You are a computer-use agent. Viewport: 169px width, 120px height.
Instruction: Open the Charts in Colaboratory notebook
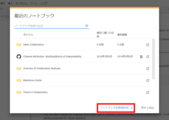tap(35, 92)
